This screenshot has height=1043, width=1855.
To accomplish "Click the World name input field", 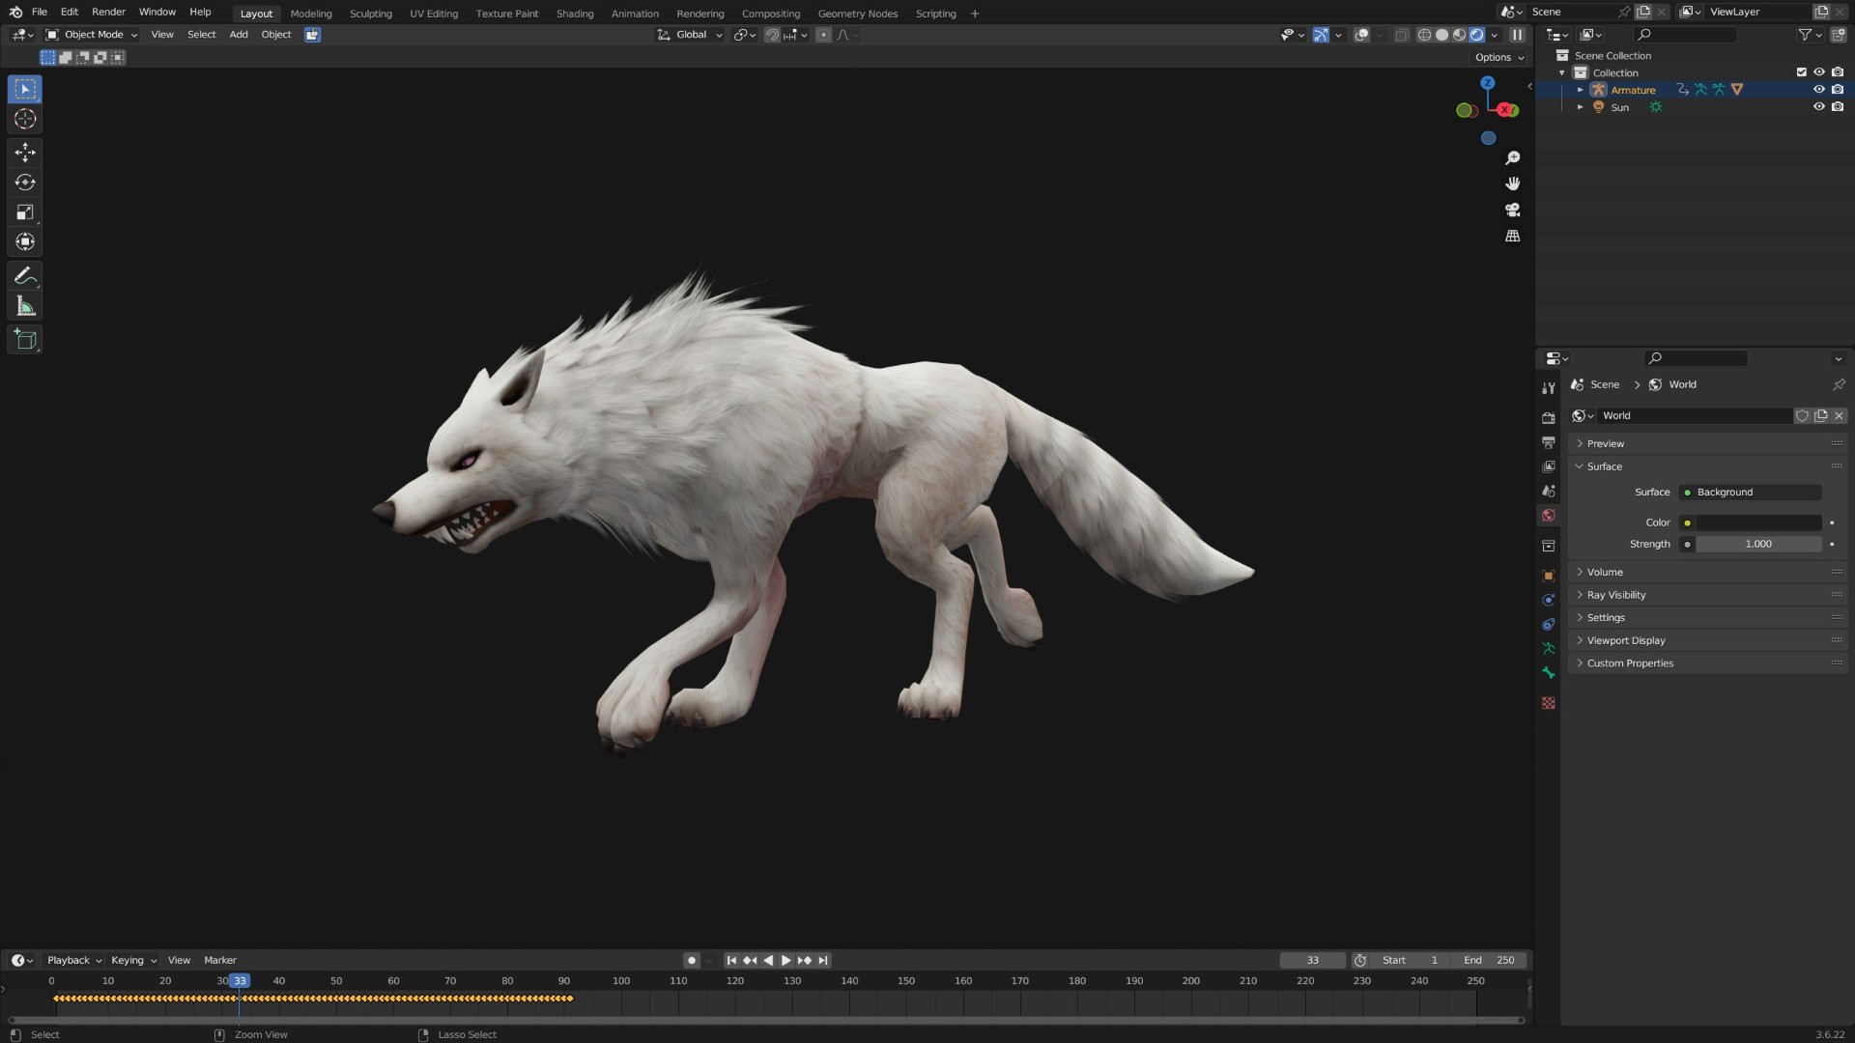I will click(1694, 416).
